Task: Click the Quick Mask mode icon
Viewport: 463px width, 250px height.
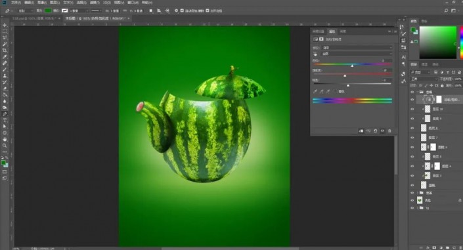Action: pyautogui.click(x=5, y=172)
